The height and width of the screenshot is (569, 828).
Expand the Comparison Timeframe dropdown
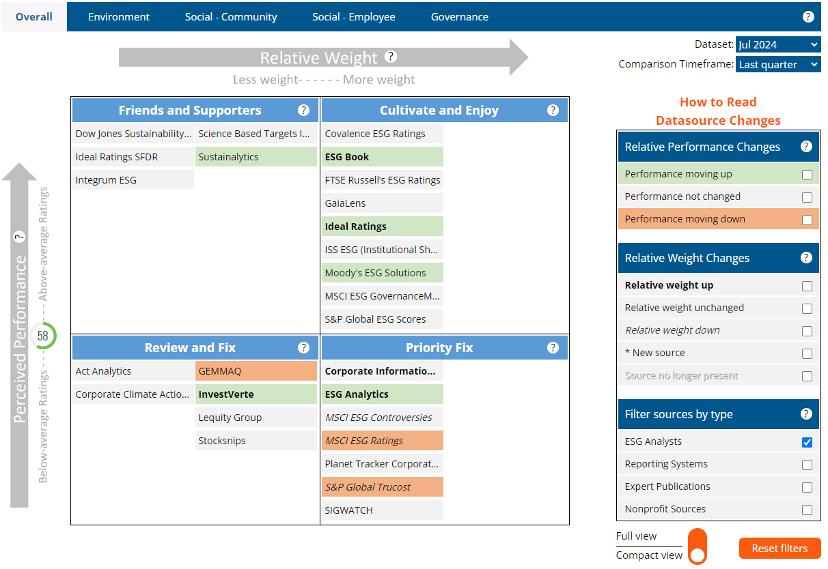[x=777, y=65]
